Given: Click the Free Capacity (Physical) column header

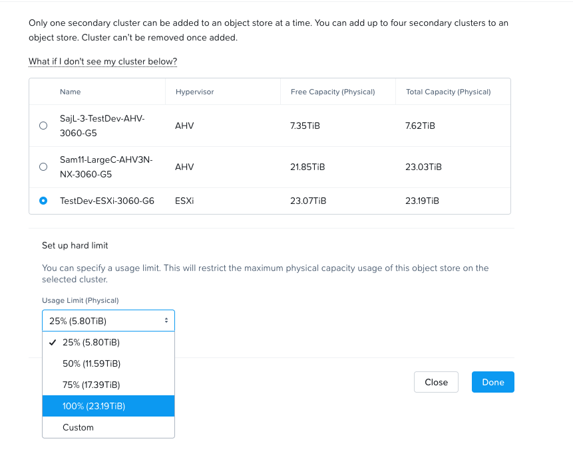Looking at the screenshot, I should pos(333,92).
